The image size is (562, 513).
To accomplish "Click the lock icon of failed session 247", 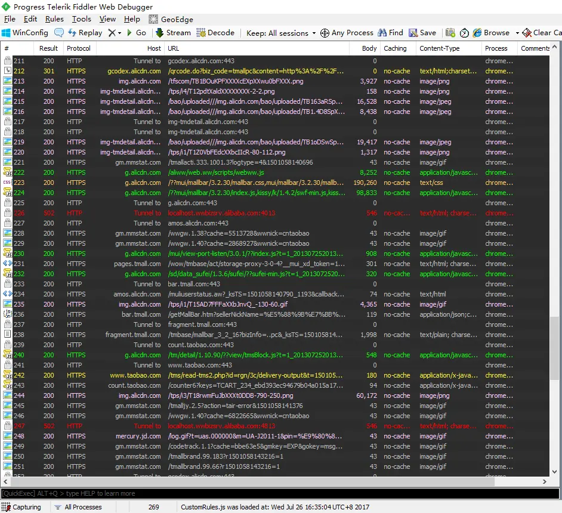I will coord(7,425).
